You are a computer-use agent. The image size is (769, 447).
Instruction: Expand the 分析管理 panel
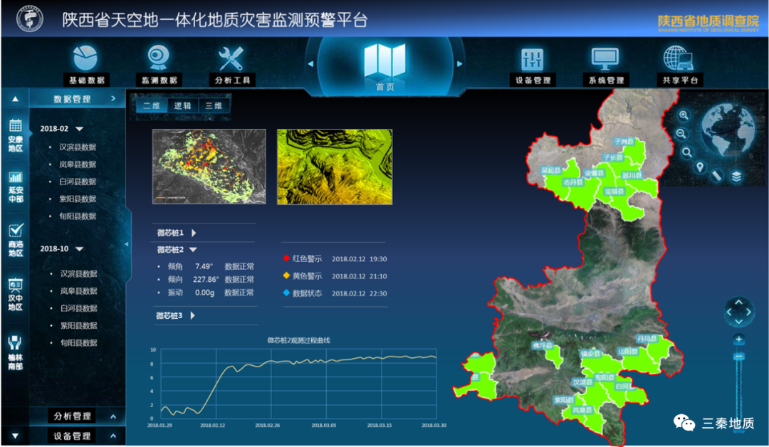(113, 416)
